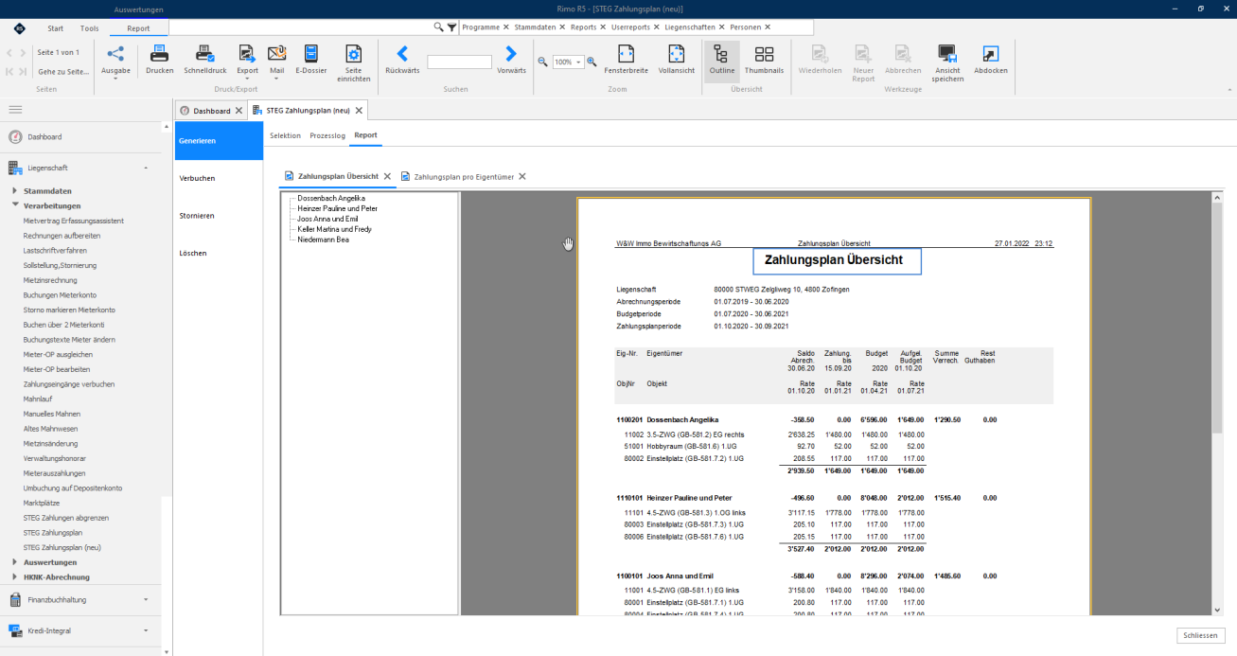1237x656 pixels.
Task: Switch to the Start ribbon tab
Action: pyautogui.click(x=56, y=28)
